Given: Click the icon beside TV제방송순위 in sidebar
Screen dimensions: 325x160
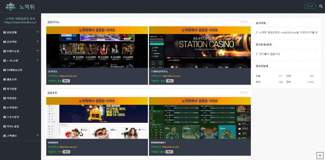Looking at the screenshot, I should coord(4,70).
